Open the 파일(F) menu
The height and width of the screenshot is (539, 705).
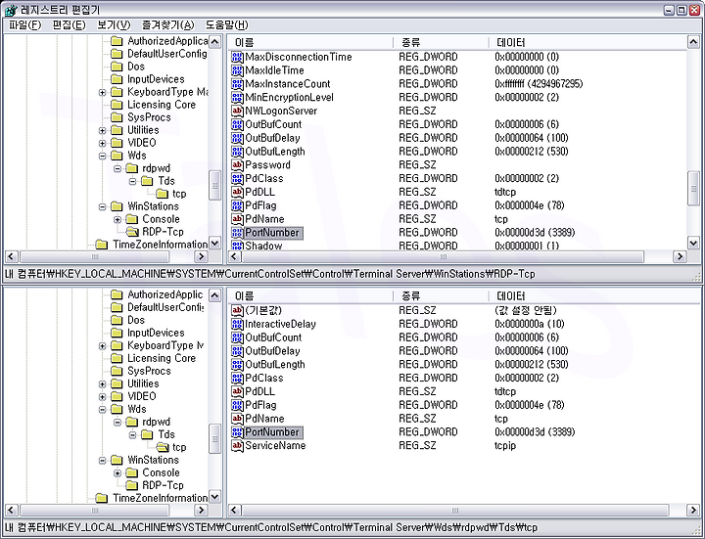click(x=24, y=25)
